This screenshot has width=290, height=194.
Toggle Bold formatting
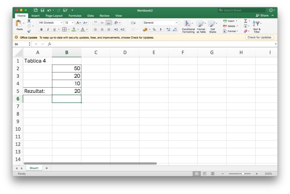42,29
